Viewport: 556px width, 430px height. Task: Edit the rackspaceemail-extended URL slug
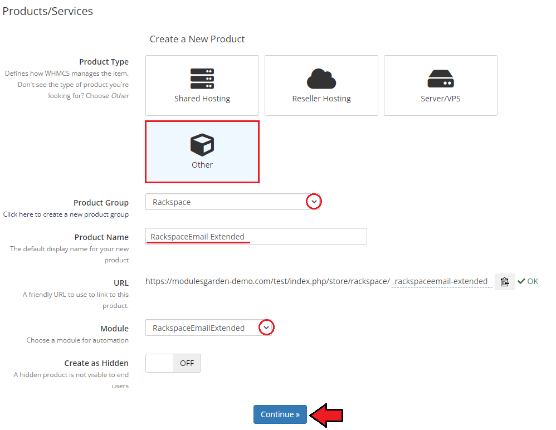coord(441,281)
